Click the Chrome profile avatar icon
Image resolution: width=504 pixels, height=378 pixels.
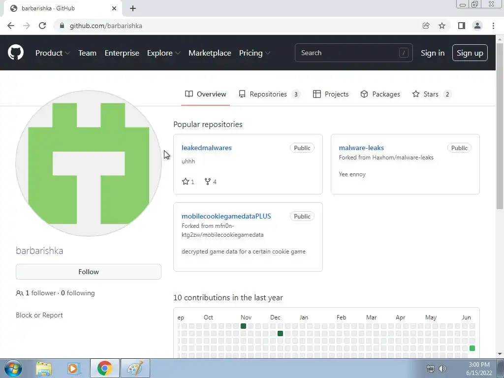pyautogui.click(x=477, y=26)
